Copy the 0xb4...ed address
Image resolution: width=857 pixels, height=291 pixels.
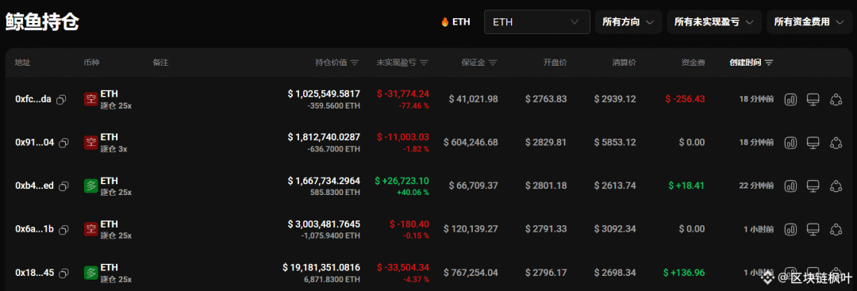coord(63,186)
